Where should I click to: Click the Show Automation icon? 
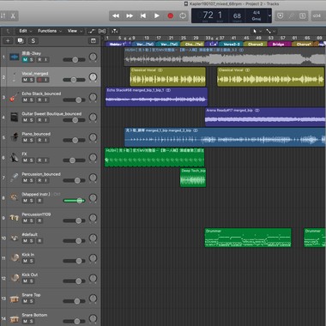[92, 31]
